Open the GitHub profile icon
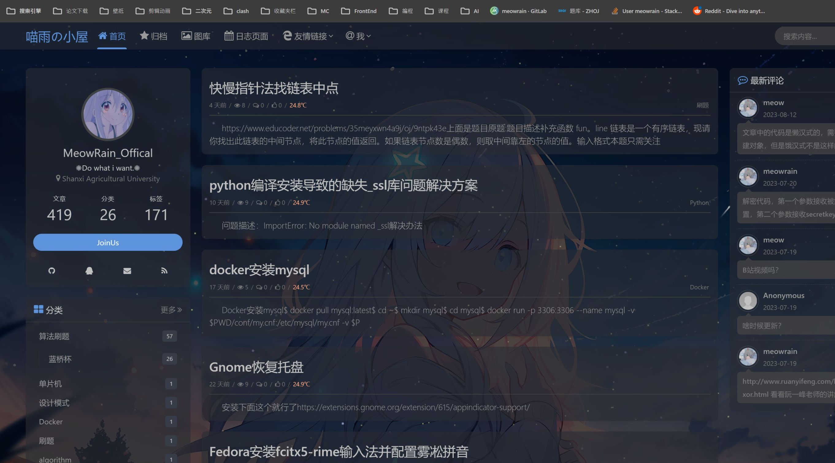 (52, 271)
